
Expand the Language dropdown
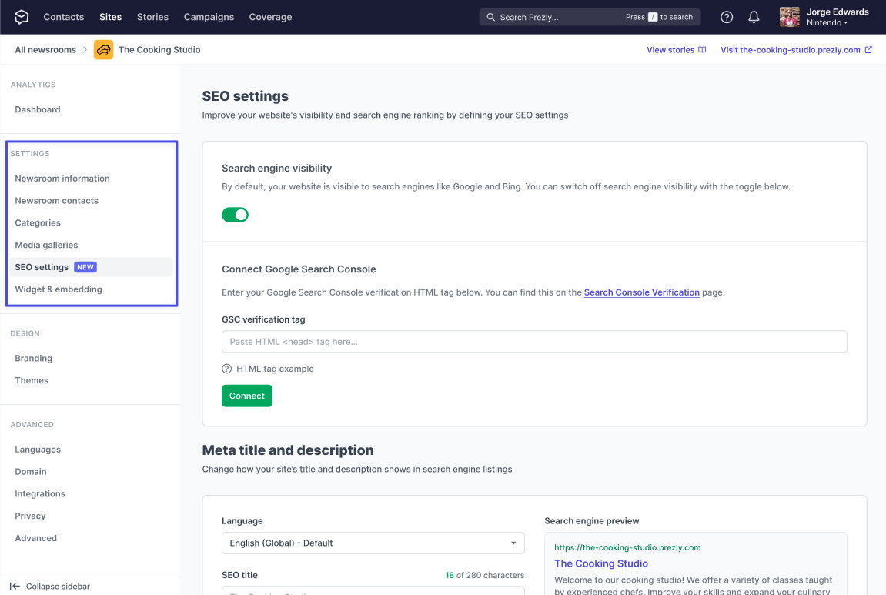point(373,543)
